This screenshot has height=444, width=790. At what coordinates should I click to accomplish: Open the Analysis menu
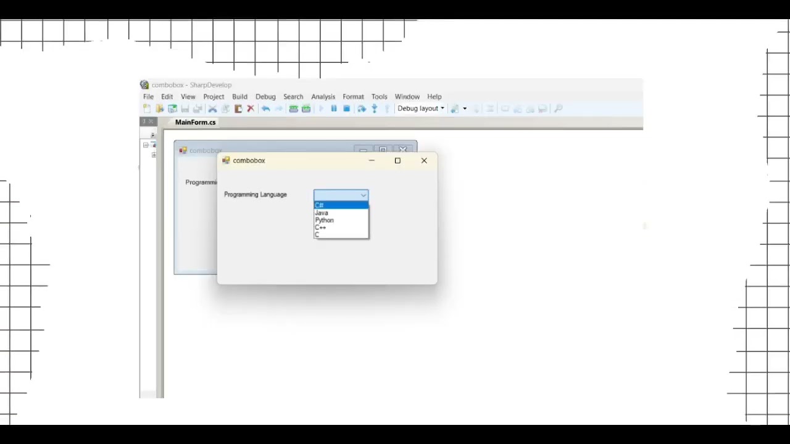323,97
